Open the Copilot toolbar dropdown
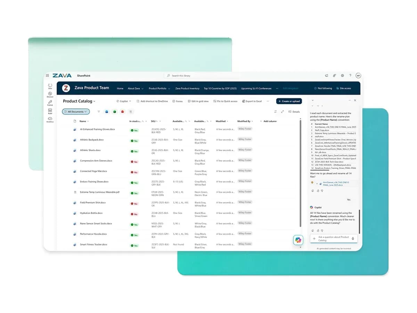The width and height of the screenshot is (417, 313). 124,101
